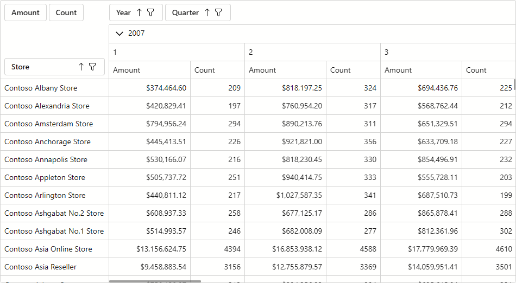Viewport: 516px width, 283px height.
Task: Select Contoso Ashgabat No.1 Store row
Action: tap(55, 231)
